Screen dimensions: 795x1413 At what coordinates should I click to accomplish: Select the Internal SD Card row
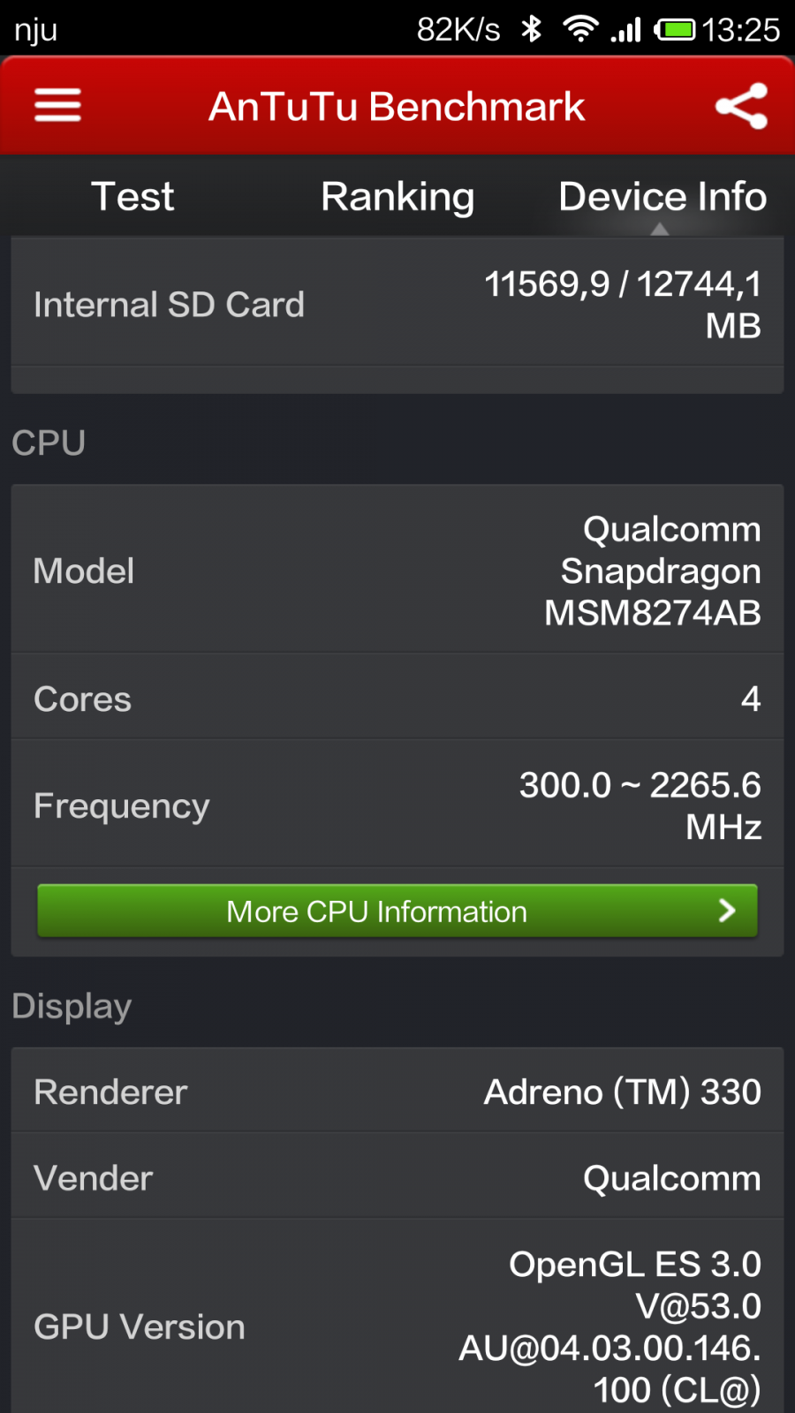pos(397,305)
